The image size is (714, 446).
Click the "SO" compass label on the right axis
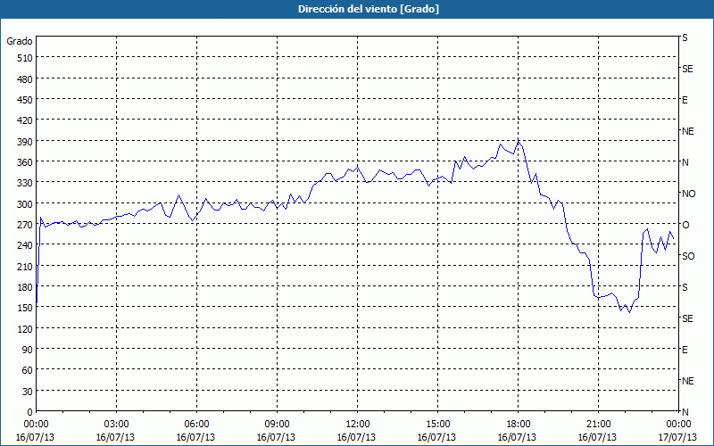click(x=688, y=256)
